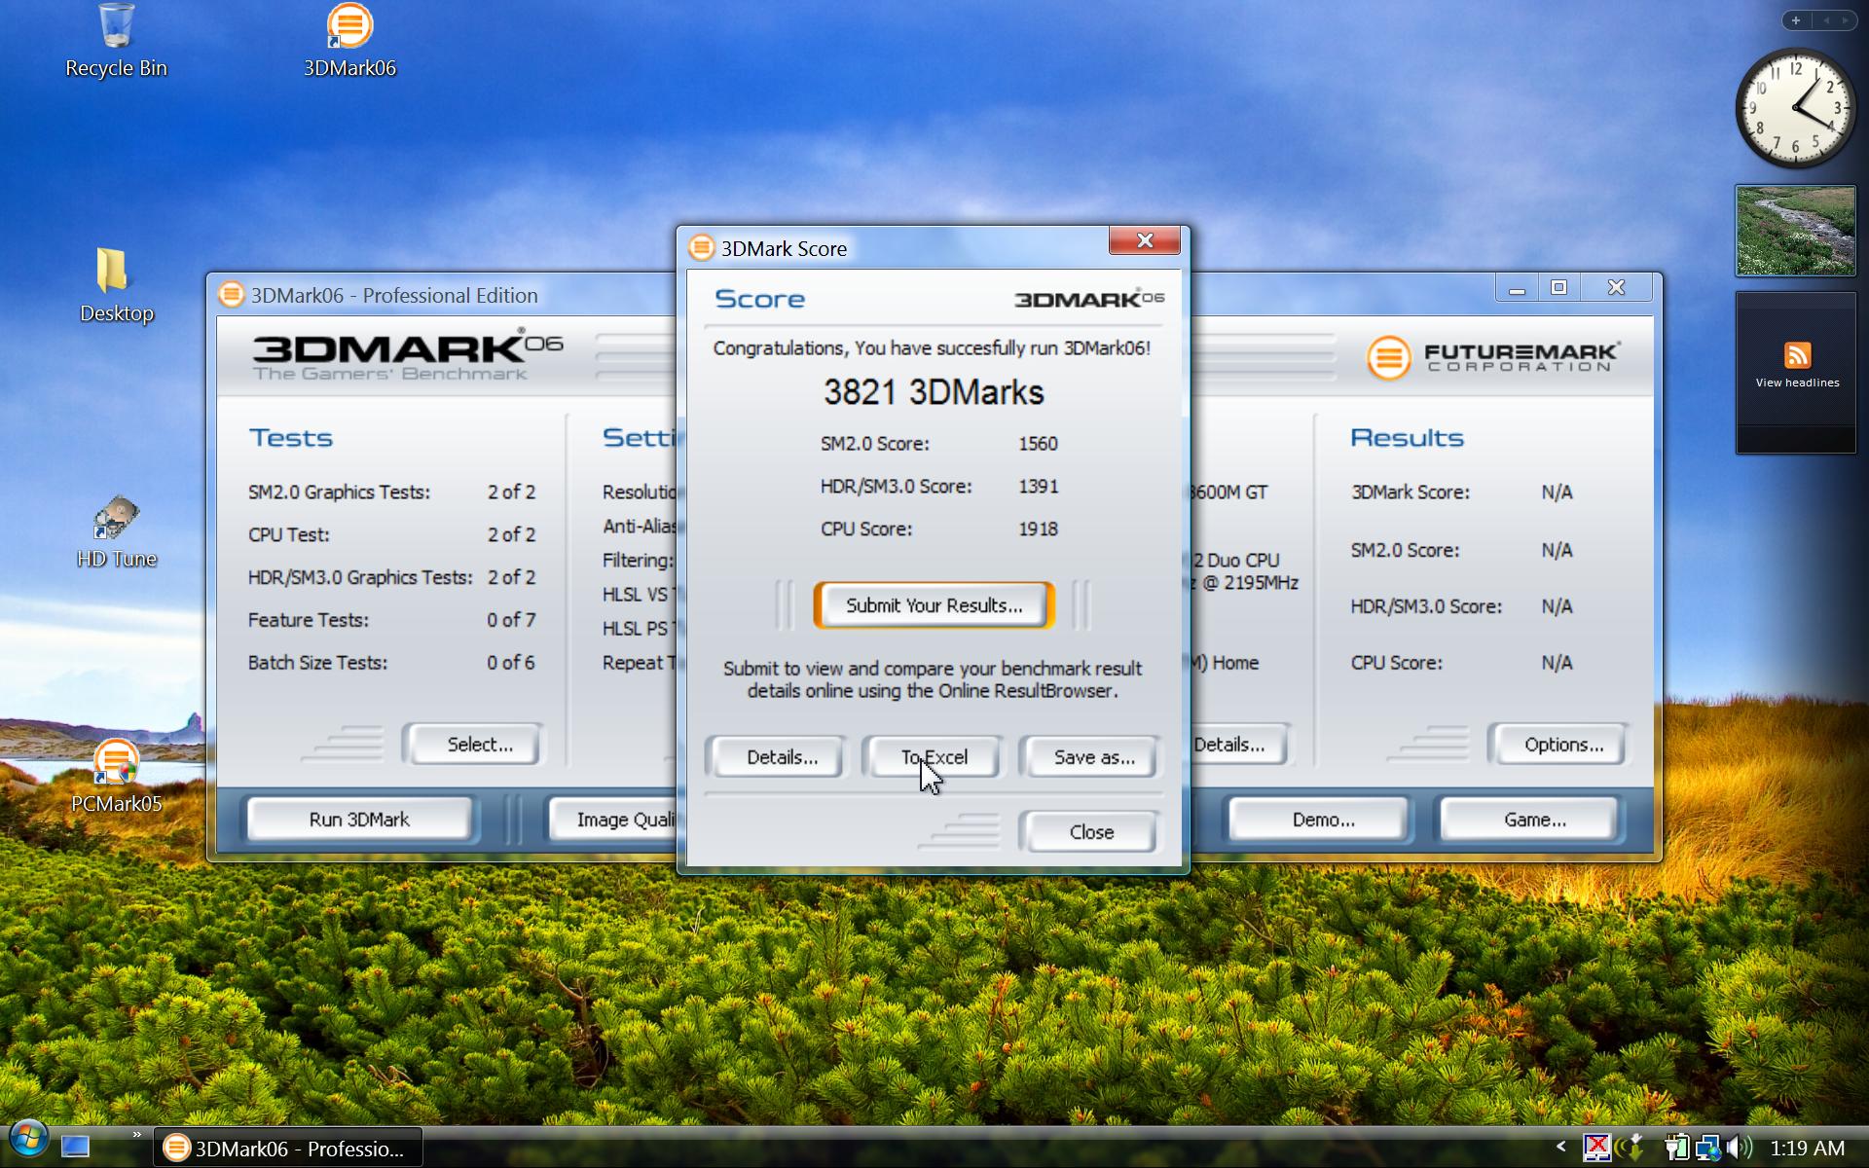Click the sidebar add gadget plus button
The width and height of the screenshot is (1869, 1168).
coord(1796,20)
